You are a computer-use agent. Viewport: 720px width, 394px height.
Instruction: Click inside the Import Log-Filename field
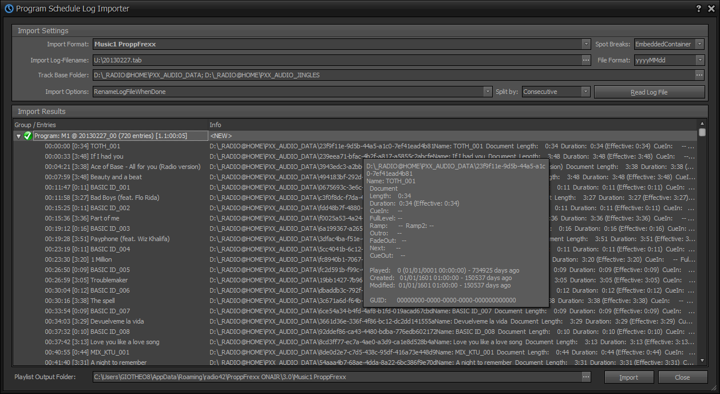[286, 60]
